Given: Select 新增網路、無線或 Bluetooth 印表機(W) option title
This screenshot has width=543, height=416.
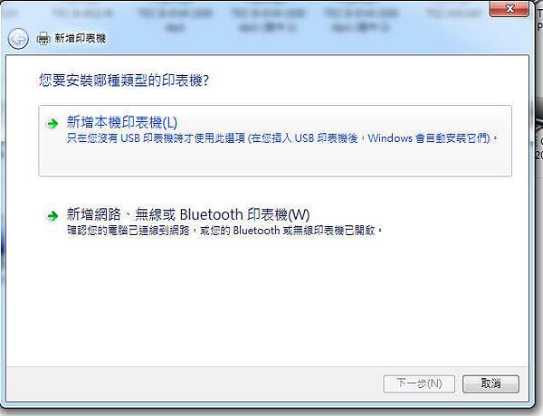Looking at the screenshot, I should (x=188, y=214).
